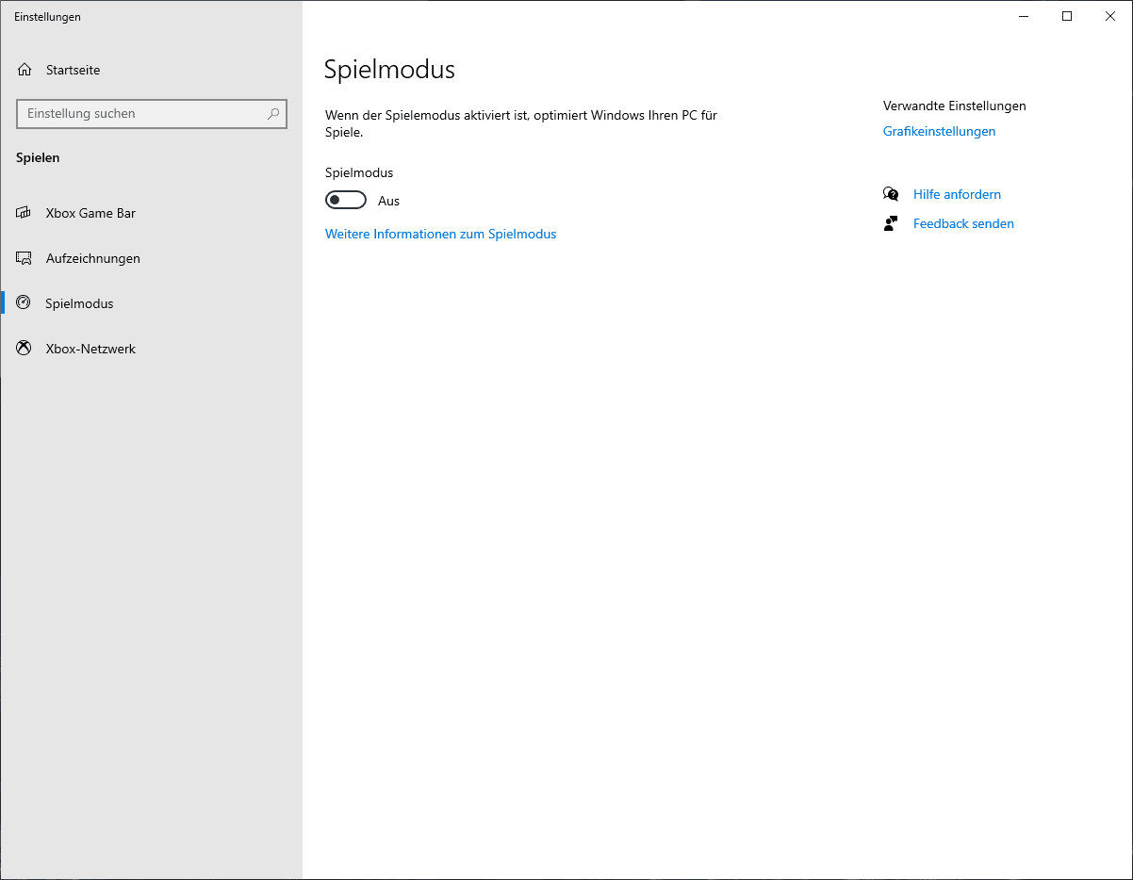Open Weitere Informationen zum Spielmodus link
The image size is (1133, 880).
pos(440,234)
